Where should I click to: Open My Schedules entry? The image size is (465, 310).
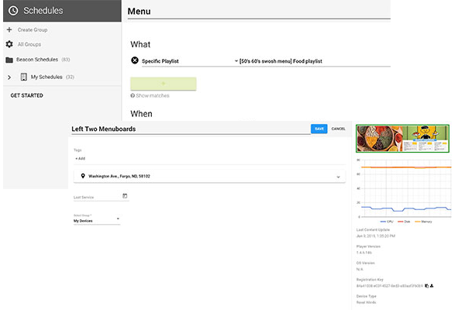[46, 77]
